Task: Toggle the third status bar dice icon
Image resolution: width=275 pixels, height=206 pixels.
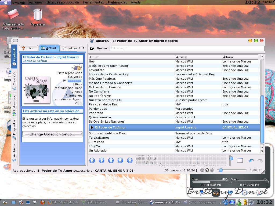Action: [212, 170]
